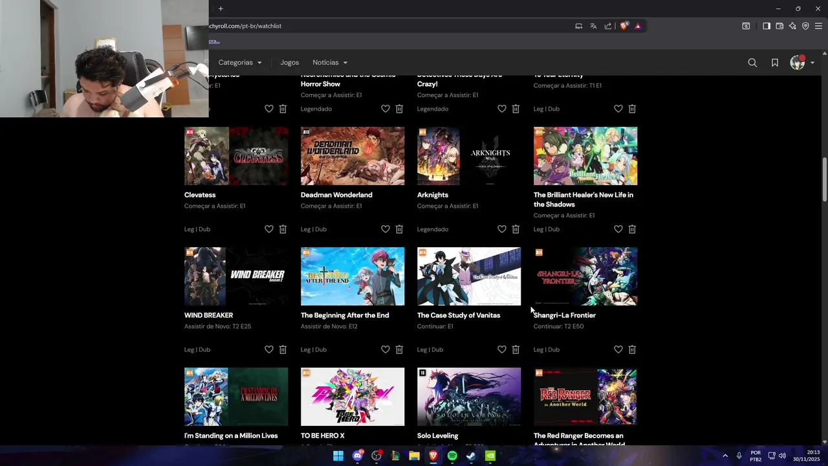This screenshot has height=466, width=828.
Task: Remove Arknights using trash icon
Action: [516, 229]
